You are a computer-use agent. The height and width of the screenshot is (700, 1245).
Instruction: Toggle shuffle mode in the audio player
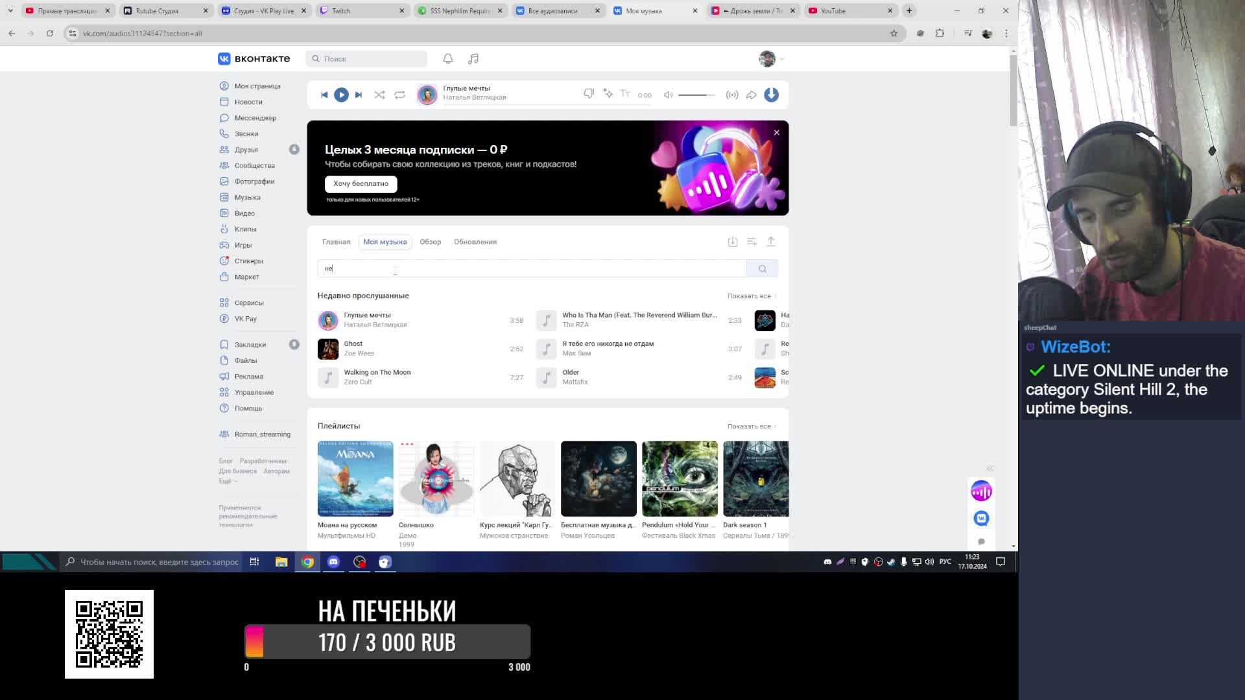(x=379, y=95)
